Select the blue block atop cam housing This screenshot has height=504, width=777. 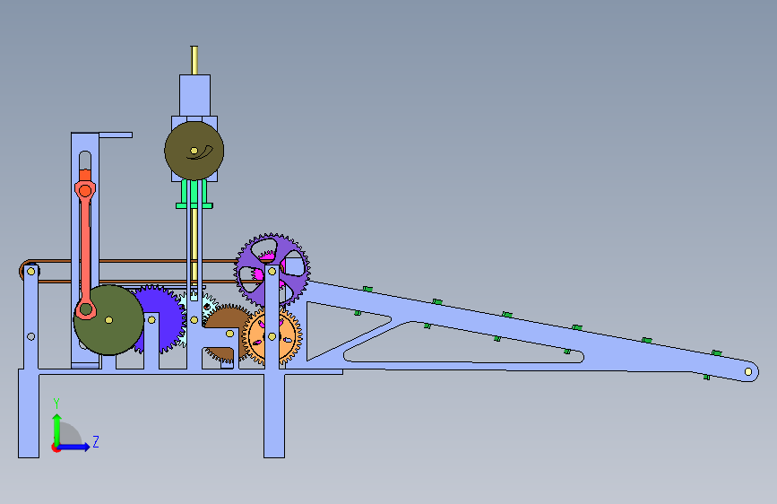pyautogui.click(x=194, y=95)
